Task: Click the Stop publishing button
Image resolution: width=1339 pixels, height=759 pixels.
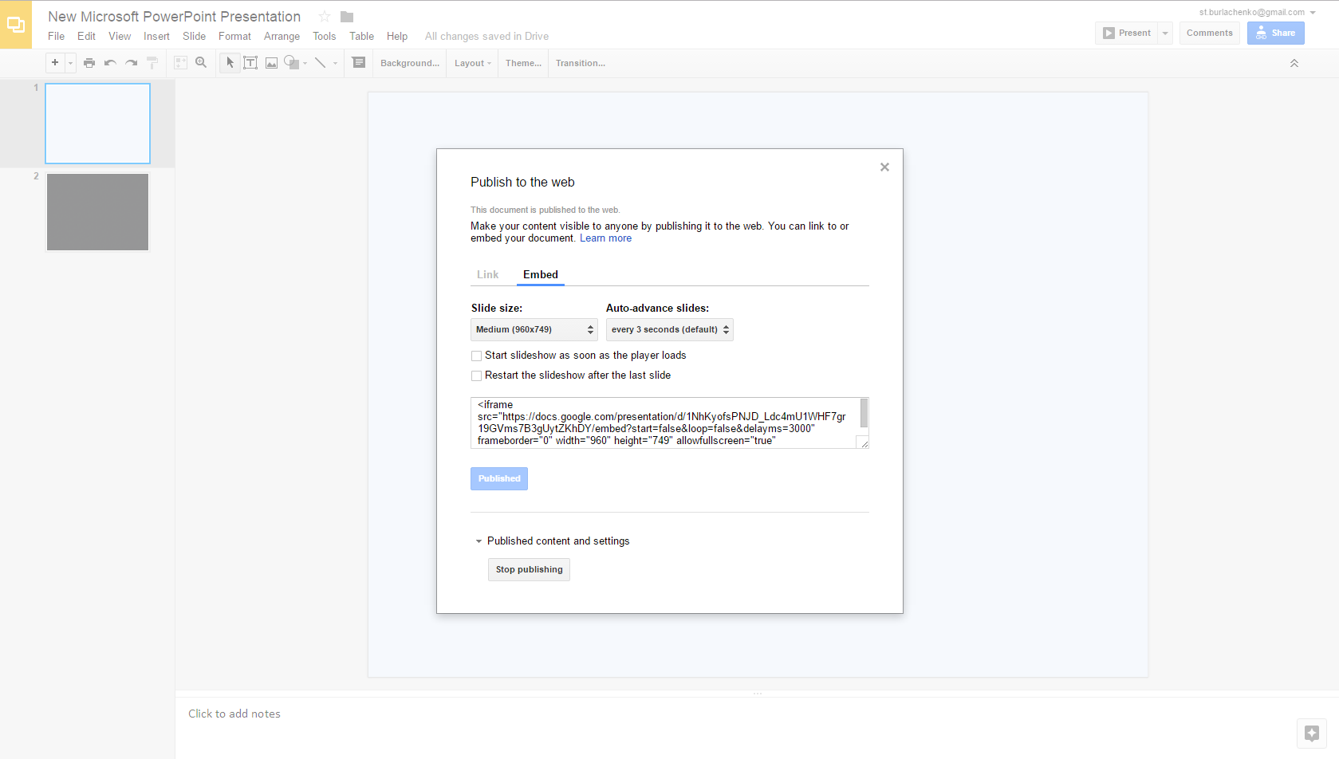Action: [x=529, y=569]
